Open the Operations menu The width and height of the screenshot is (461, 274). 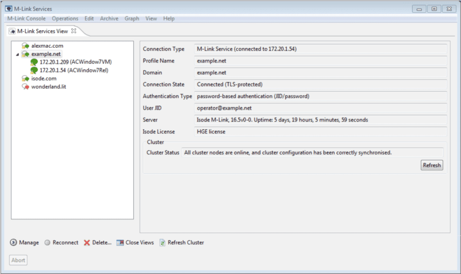(65, 18)
